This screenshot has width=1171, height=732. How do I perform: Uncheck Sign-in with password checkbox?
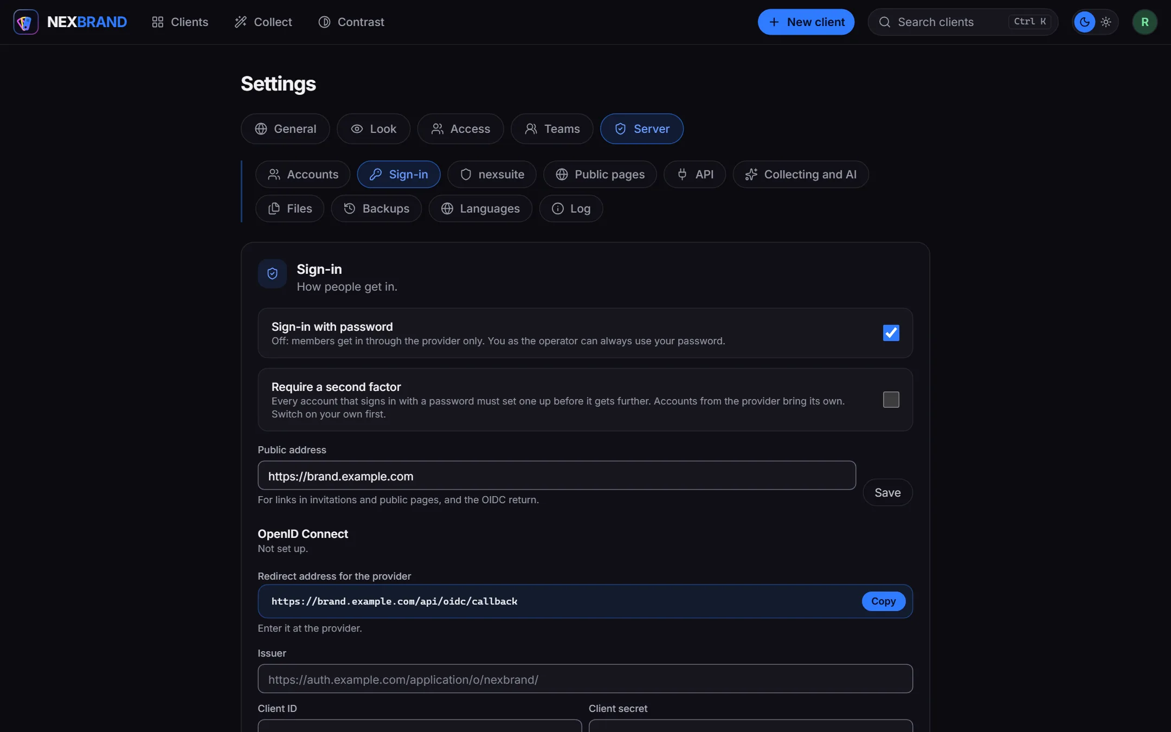[891, 332]
